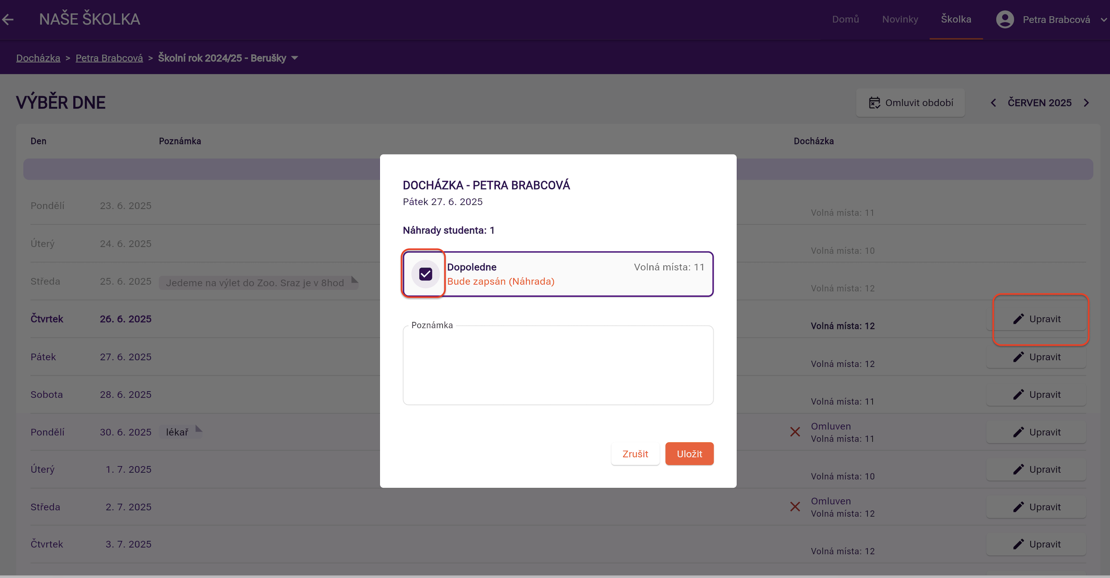
Task: Click red X icon for Středa 2. 7.
Action: click(x=795, y=507)
